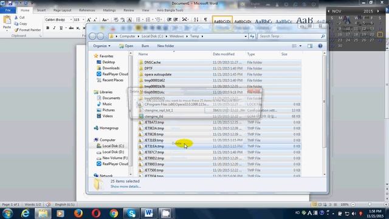Click the Windows Start button
This screenshot has height=219, width=389.
pos(8,214)
